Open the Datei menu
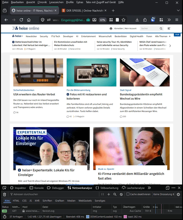183x220 pixels. [x=5, y=2]
